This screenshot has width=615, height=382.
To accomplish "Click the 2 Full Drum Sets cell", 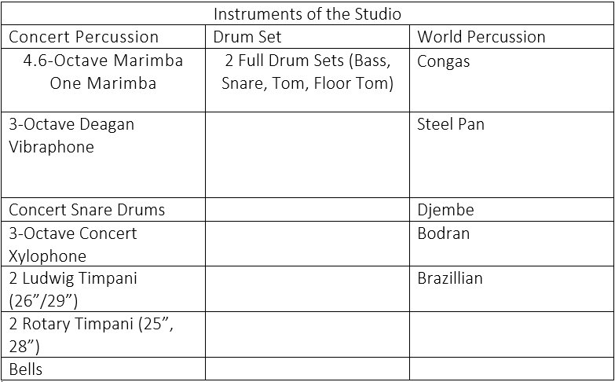I will tap(308, 80).
